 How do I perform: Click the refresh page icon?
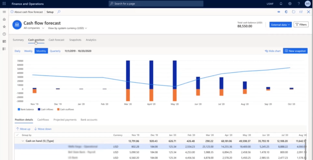point(293,12)
